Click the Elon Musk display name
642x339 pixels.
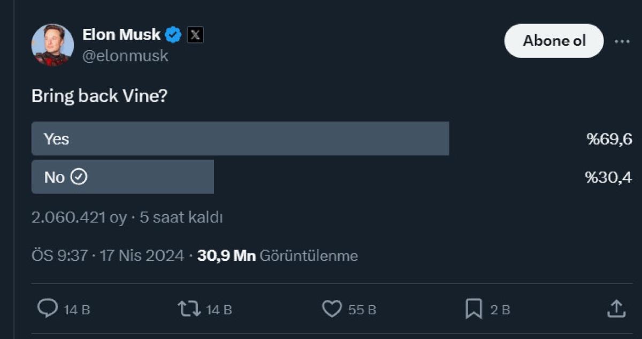[x=121, y=35]
